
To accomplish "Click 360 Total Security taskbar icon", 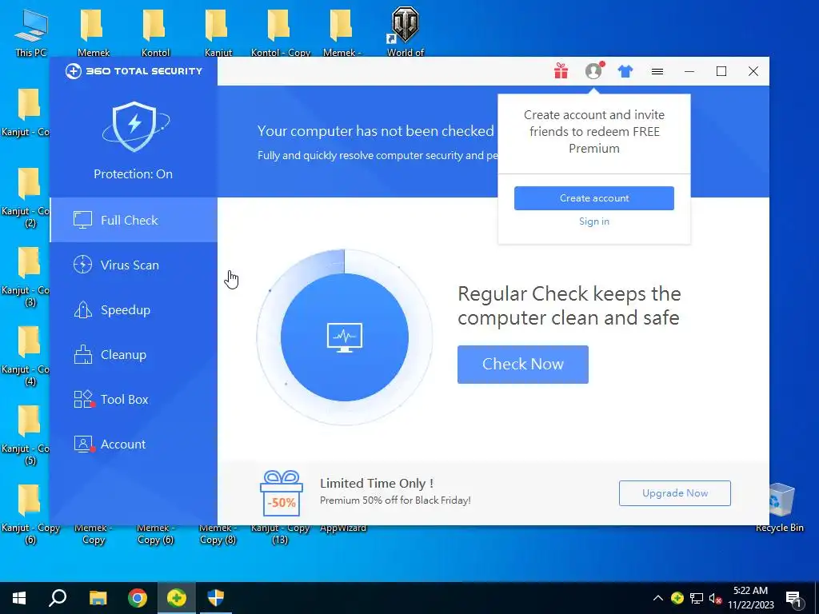I will [177, 598].
